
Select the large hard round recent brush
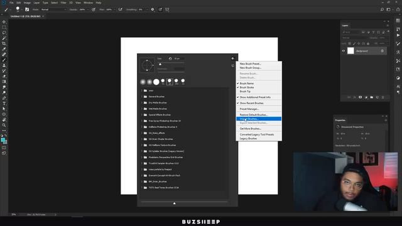(156, 82)
